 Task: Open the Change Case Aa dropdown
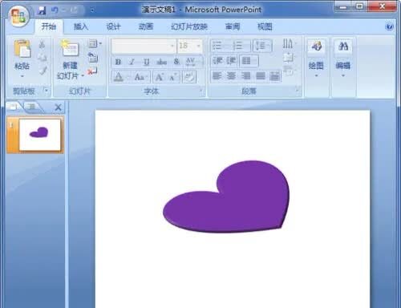pos(141,77)
